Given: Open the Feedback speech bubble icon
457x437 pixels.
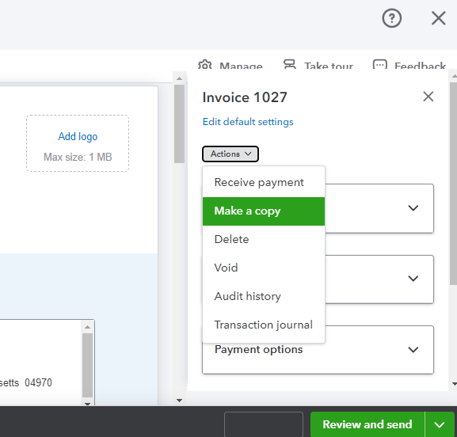Looking at the screenshot, I should 380,64.
